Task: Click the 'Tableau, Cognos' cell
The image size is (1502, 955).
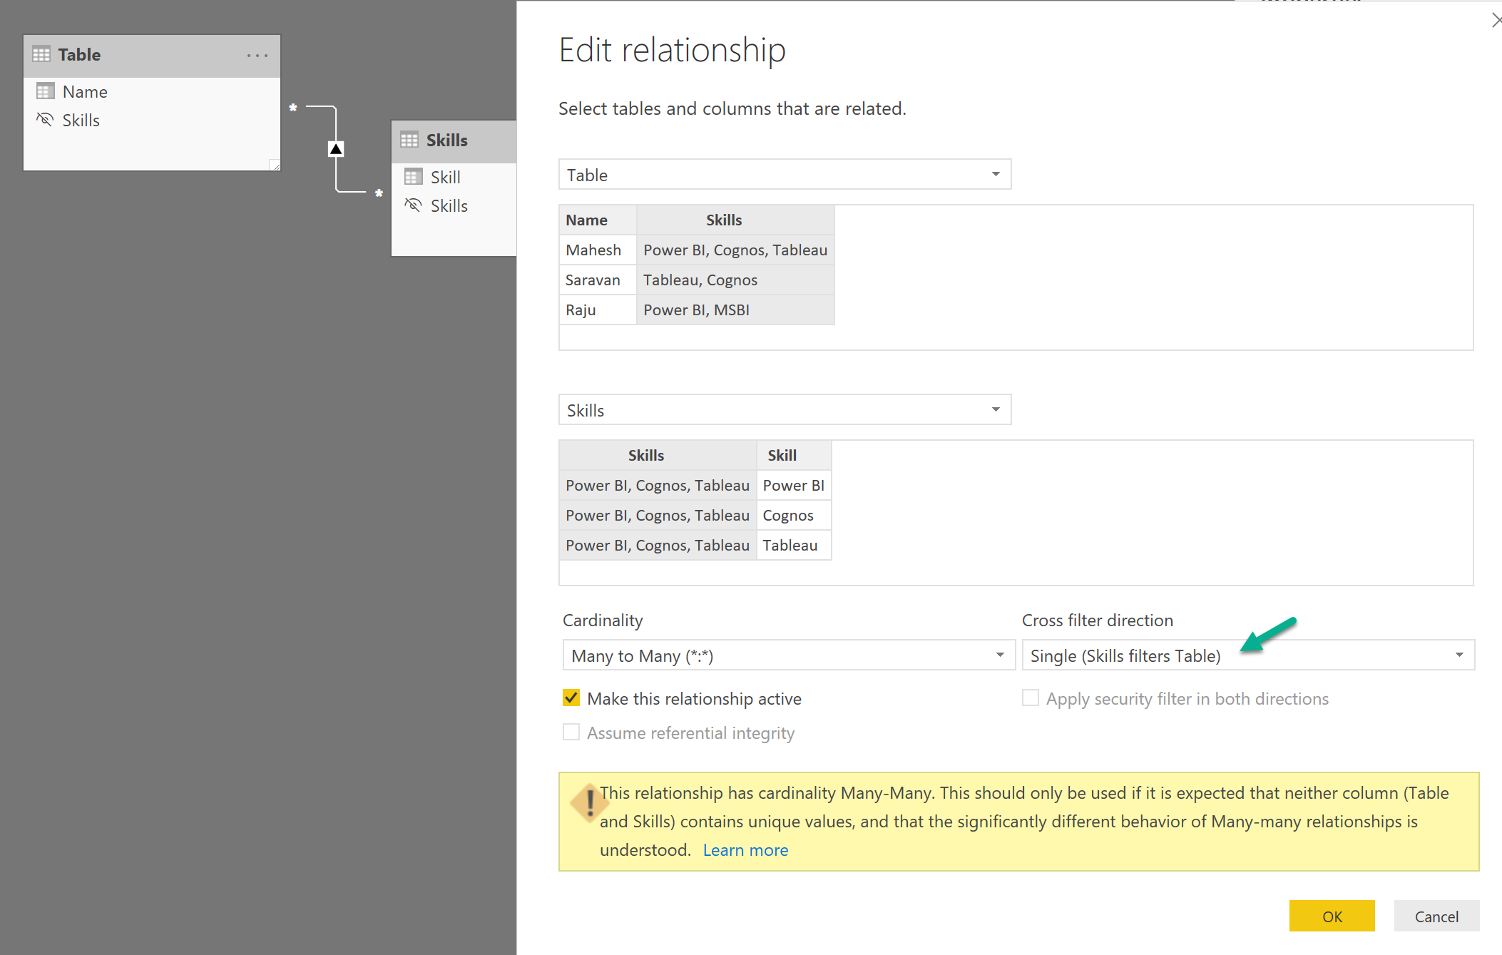Action: point(735,280)
